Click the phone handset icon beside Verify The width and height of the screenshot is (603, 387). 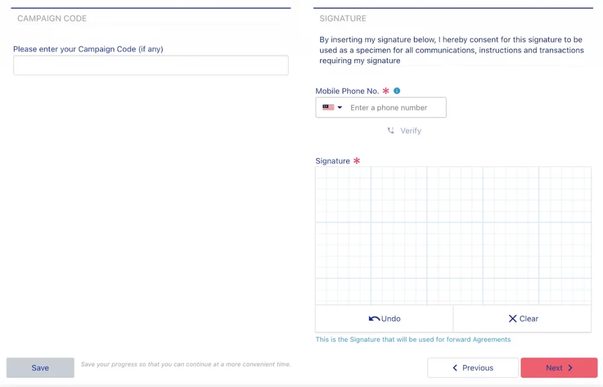coord(390,131)
